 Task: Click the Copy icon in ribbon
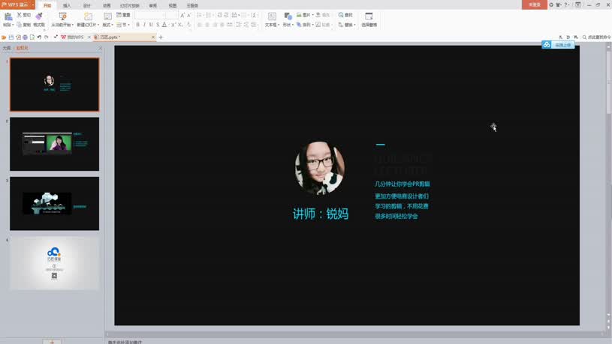click(x=19, y=25)
